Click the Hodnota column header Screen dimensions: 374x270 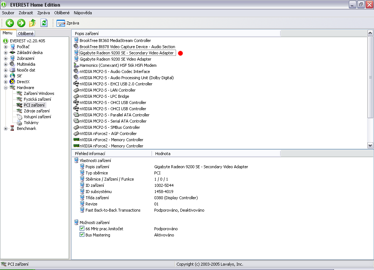click(216, 154)
